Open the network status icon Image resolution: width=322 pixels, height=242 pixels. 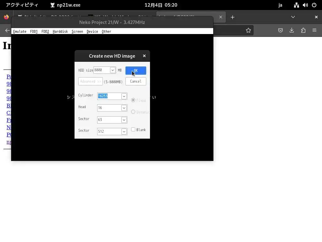click(296, 5)
